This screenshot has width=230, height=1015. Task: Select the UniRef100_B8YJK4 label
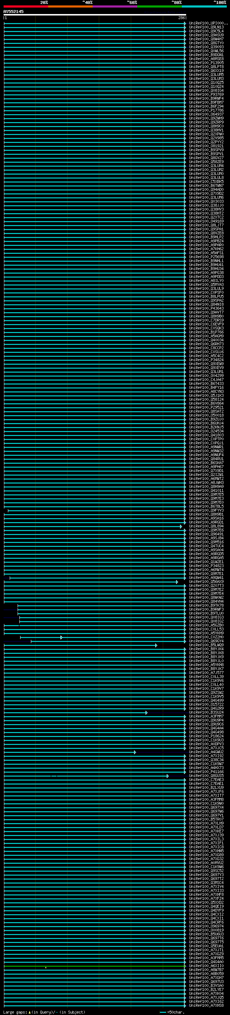tap(206, 649)
